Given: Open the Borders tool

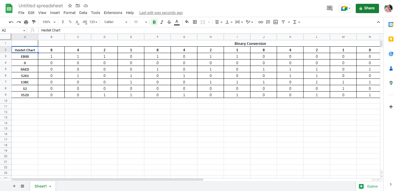Looking at the screenshot, I should pos(195,22).
